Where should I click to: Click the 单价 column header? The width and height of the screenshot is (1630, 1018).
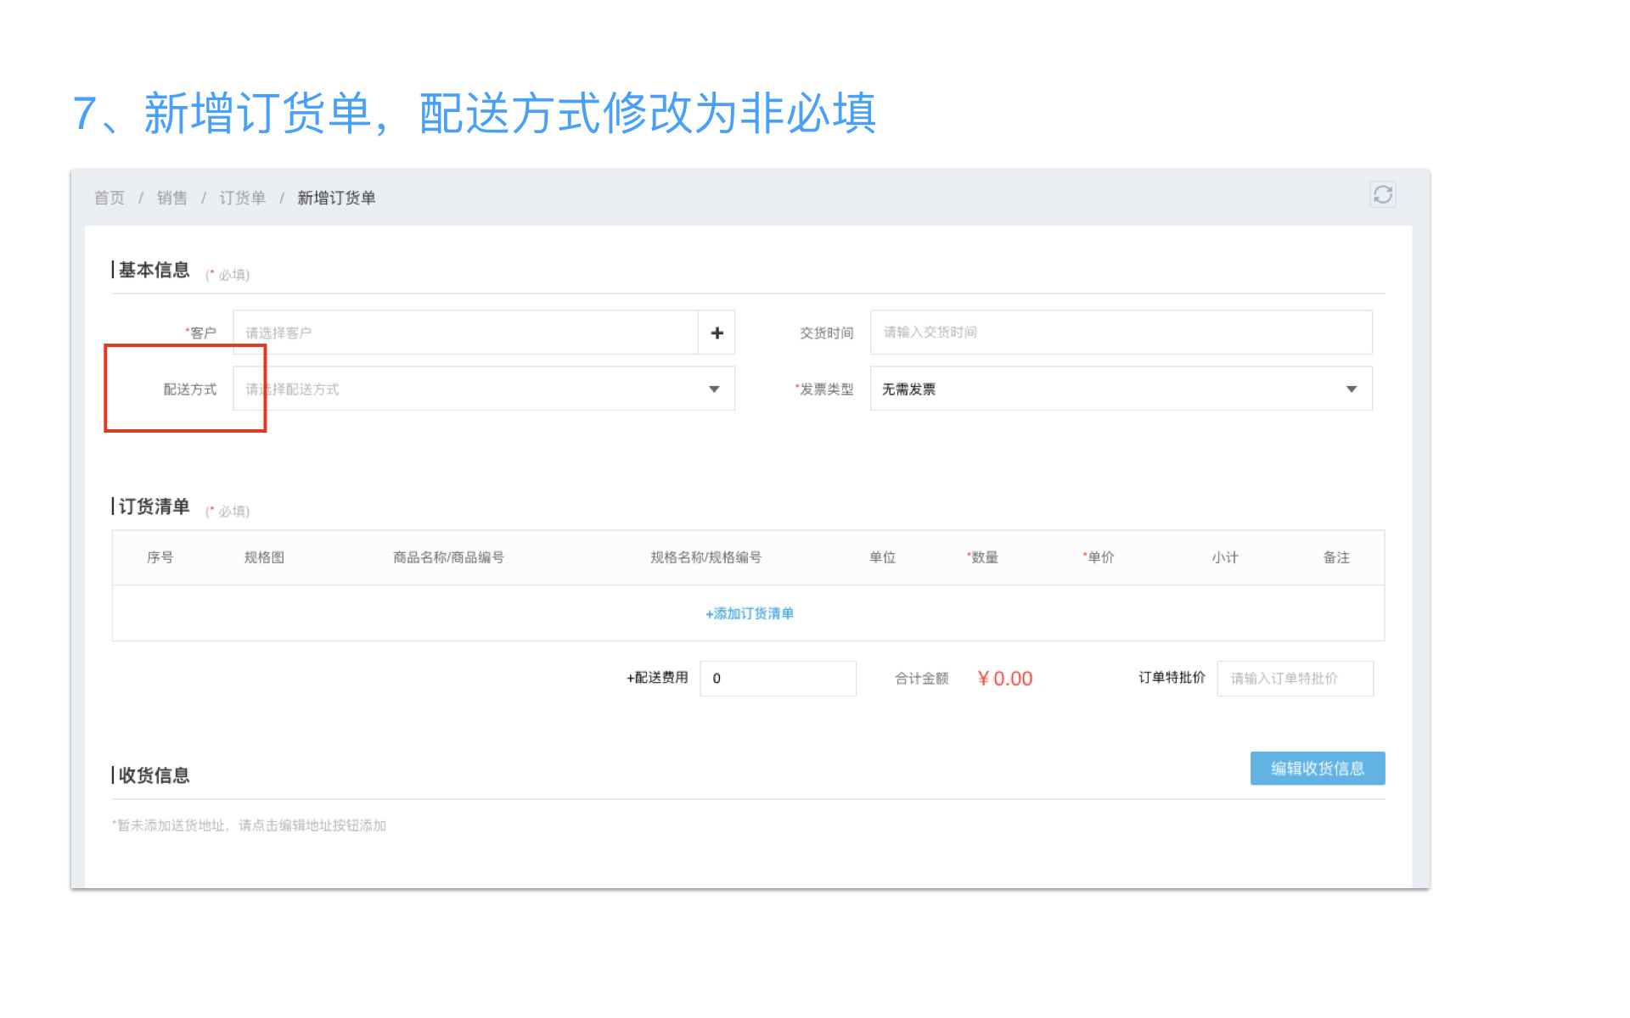pyautogui.click(x=1099, y=557)
